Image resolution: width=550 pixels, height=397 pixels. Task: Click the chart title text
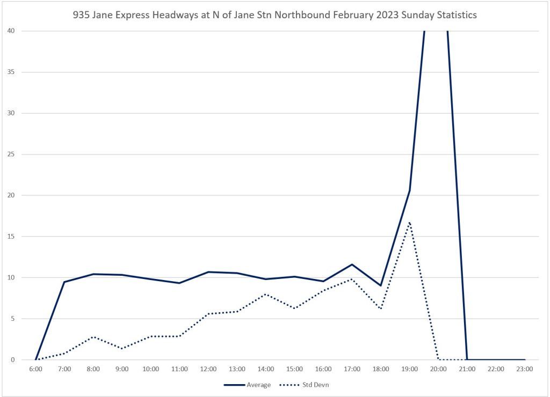click(x=274, y=15)
